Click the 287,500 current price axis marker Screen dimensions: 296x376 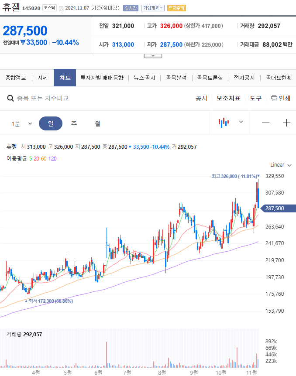[x=278, y=209]
